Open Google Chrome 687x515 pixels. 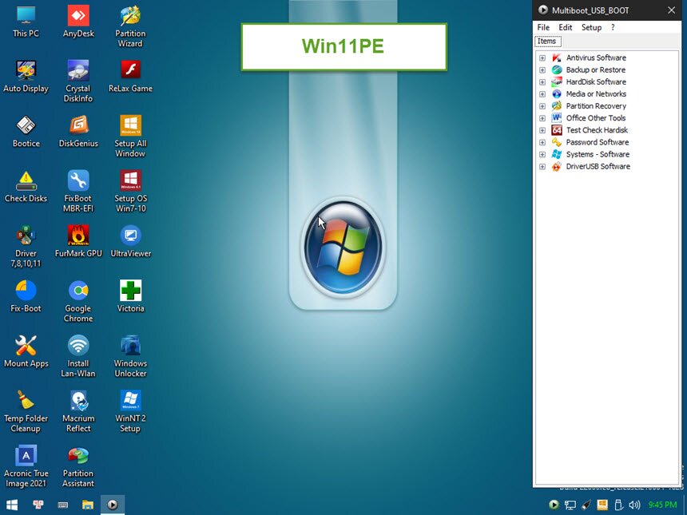pyautogui.click(x=78, y=302)
